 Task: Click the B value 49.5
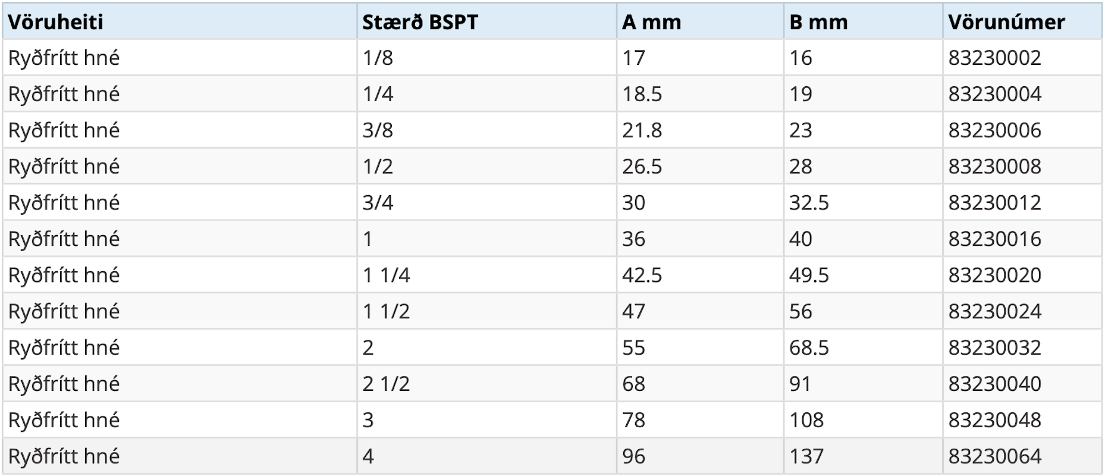pos(809,275)
